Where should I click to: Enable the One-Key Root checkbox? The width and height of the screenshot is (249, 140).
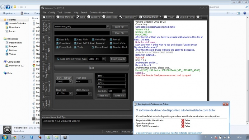tap(111, 47)
